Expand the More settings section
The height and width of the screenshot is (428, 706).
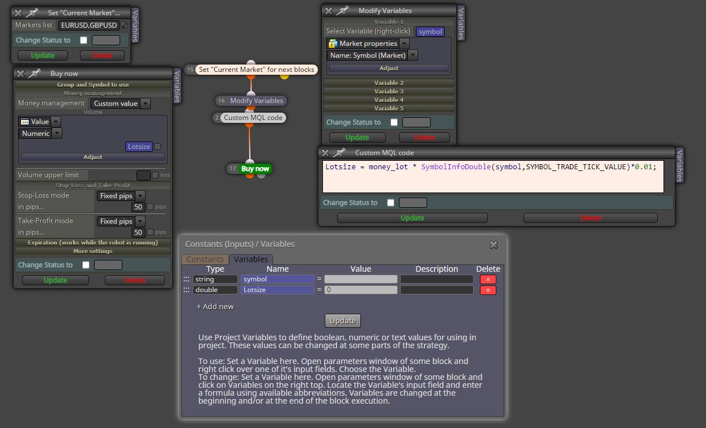(93, 251)
